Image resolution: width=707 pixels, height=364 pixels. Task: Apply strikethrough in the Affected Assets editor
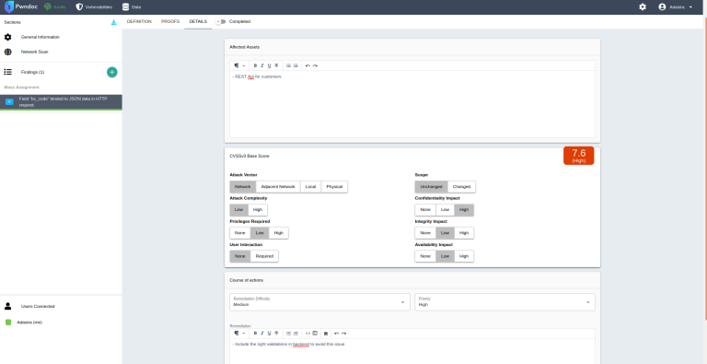click(276, 66)
